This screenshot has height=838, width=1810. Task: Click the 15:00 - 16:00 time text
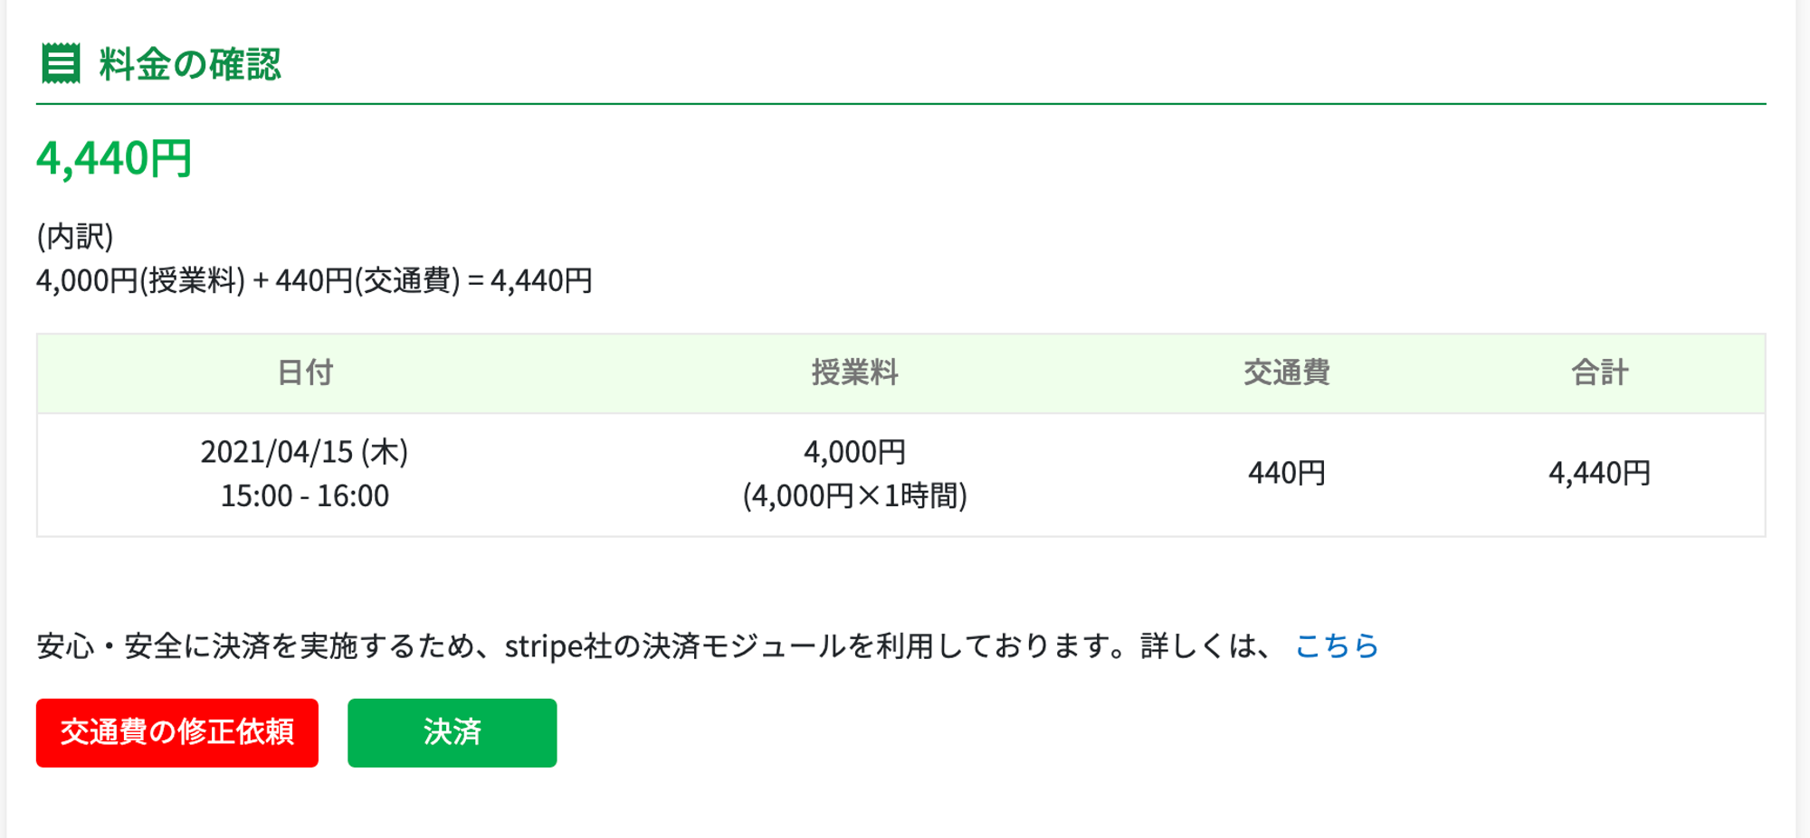tap(305, 495)
